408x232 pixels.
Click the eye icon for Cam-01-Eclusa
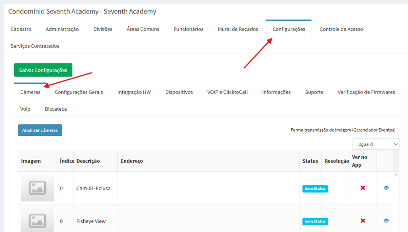tap(386, 188)
